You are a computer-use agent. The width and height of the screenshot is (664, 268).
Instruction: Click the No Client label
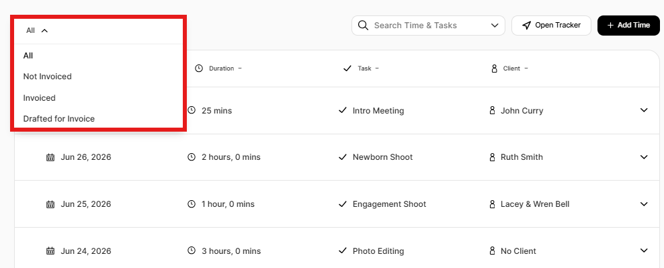point(518,251)
